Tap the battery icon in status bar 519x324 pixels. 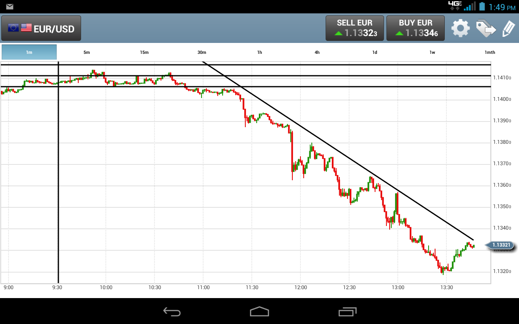pyautogui.click(x=482, y=6)
